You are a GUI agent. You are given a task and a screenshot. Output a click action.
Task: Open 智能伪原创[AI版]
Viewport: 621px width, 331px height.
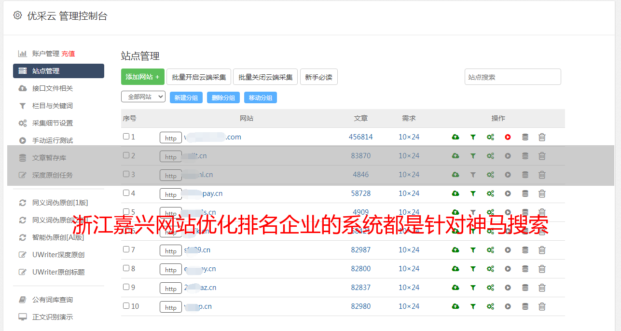pyautogui.click(x=58, y=237)
